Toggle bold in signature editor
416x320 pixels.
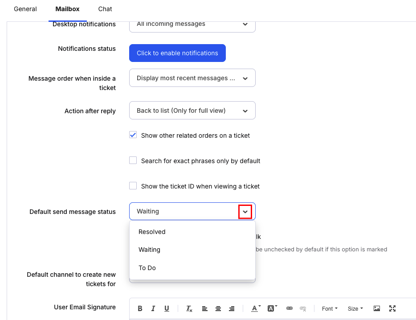[140, 308]
